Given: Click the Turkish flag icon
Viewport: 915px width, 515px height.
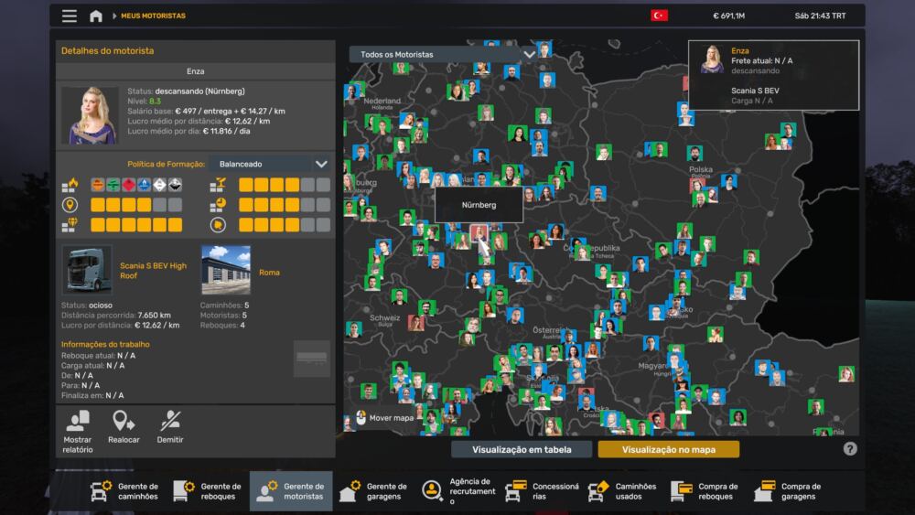Looking at the screenshot, I should [659, 16].
